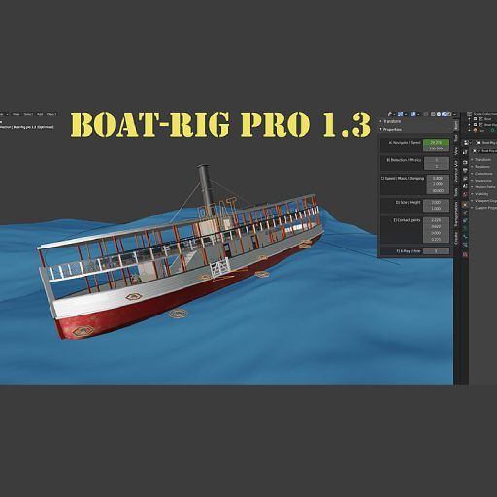Open the Select menu in viewport header

[28, 114]
